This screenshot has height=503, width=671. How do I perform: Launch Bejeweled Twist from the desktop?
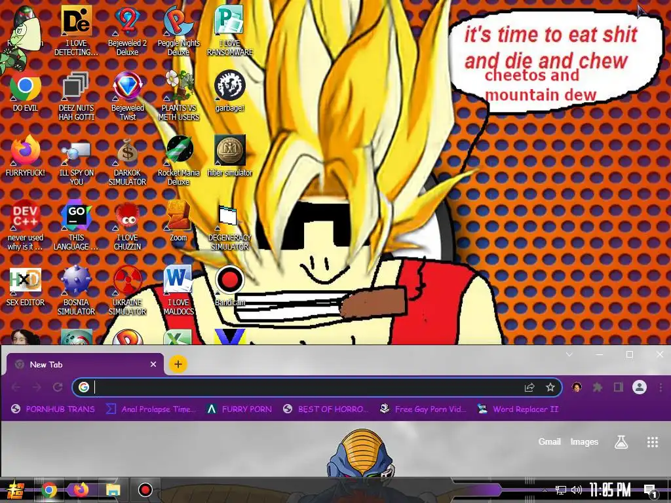(x=128, y=96)
